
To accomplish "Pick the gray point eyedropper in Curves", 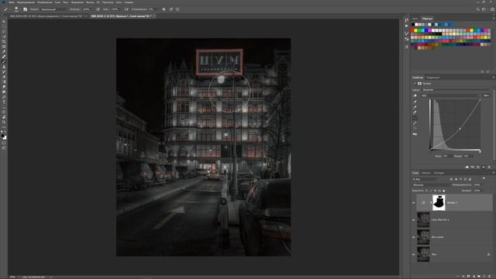I will 415,107.
